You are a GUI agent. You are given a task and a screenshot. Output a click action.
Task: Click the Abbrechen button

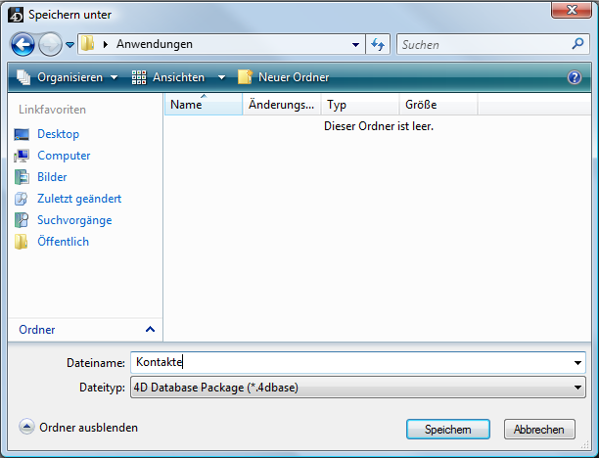point(539,430)
